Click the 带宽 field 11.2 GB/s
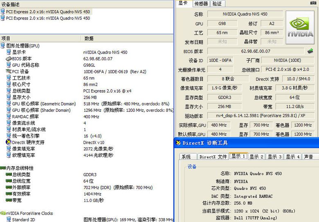 tap(295, 106)
